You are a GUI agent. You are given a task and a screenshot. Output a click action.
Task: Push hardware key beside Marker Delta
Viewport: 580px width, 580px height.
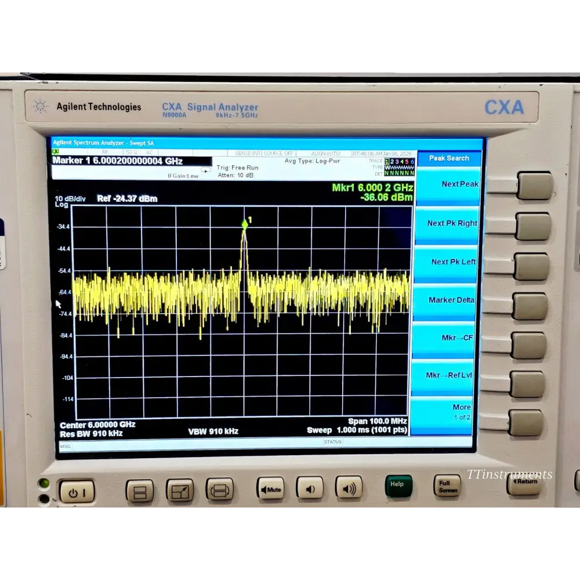[x=530, y=306]
